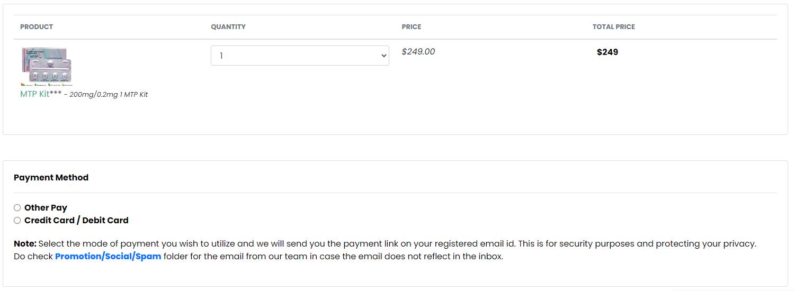The image size is (795, 291).
Task: Open the MTP Kit product name link
Action: [34, 94]
